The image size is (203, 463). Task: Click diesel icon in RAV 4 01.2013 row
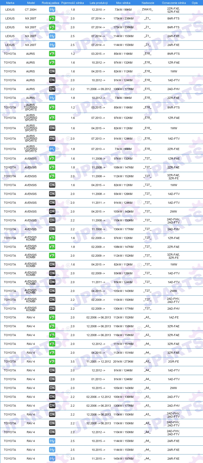tap(52, 379)
